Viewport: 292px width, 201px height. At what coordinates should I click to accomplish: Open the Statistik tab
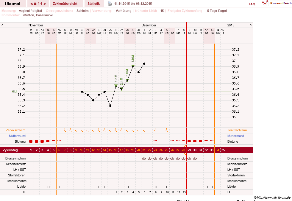point(93,4)
